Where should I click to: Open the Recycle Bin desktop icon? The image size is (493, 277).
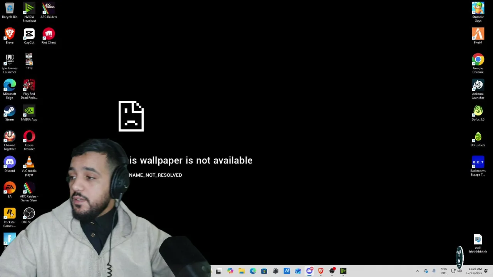10,11
